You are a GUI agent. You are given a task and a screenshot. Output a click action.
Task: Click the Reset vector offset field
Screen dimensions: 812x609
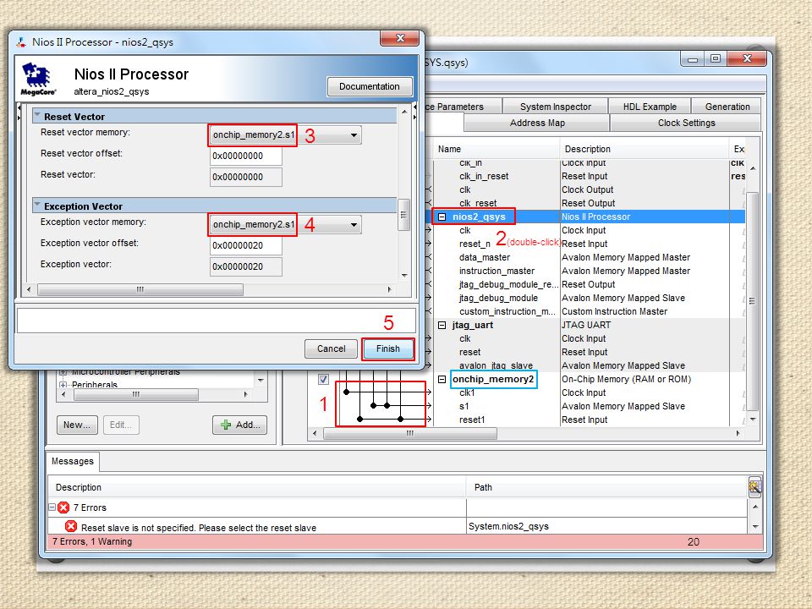click(x=246, y=156)
